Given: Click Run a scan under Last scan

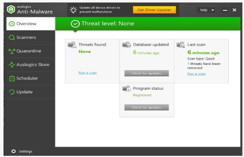Looking at the screenshot, I should (196, 74).
